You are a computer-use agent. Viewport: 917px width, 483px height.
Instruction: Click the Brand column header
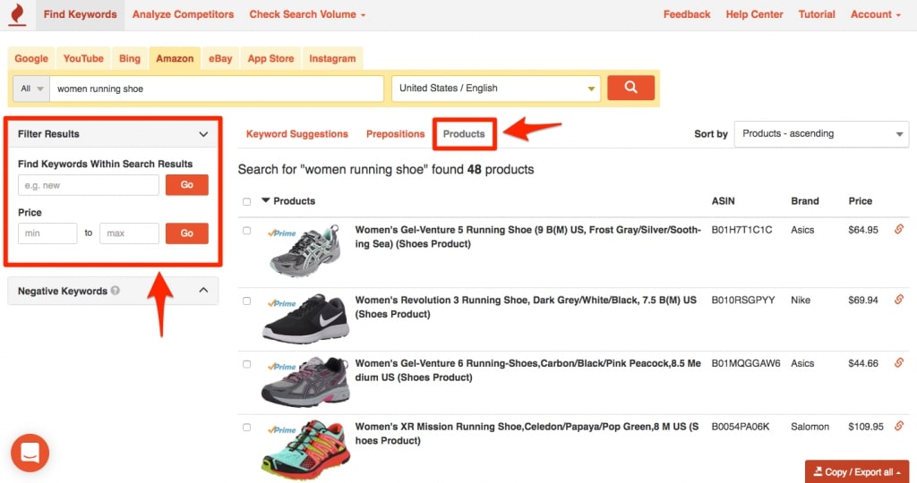pyautogui.click(x=805, y=201)
